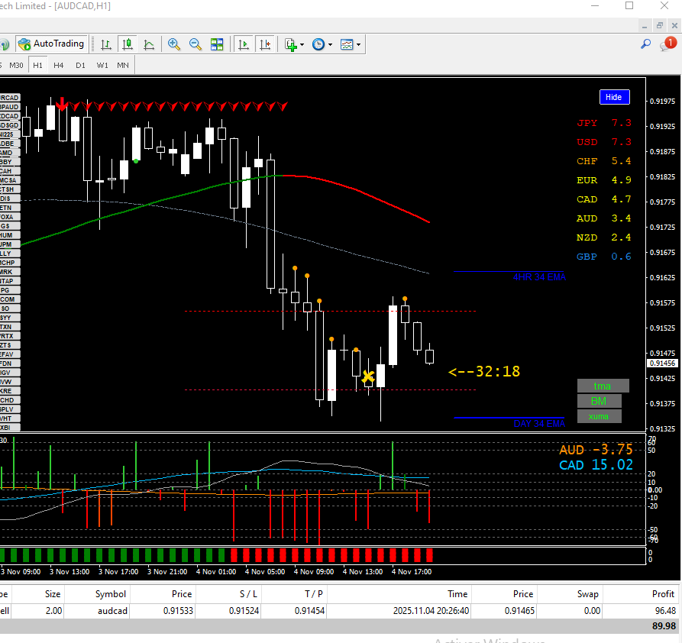This screenshot has width=682, height=643.
Task: Switch chart to bar chart style
Action: point(105,44)
